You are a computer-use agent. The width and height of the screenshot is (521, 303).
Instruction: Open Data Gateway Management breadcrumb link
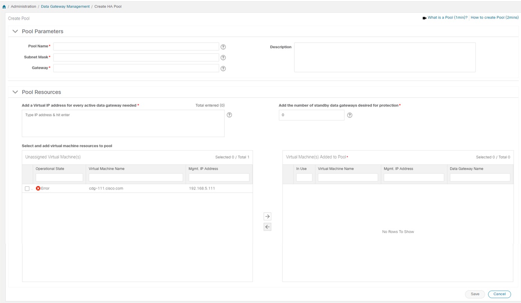[65, 7]
